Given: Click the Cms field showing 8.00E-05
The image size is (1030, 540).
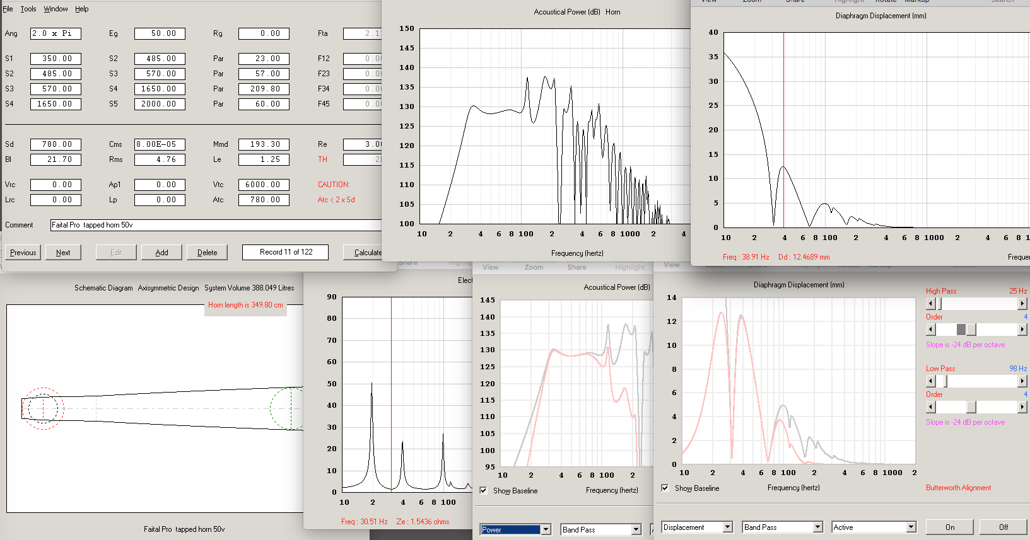Looking at the screenshot, I should coord(160,144).
